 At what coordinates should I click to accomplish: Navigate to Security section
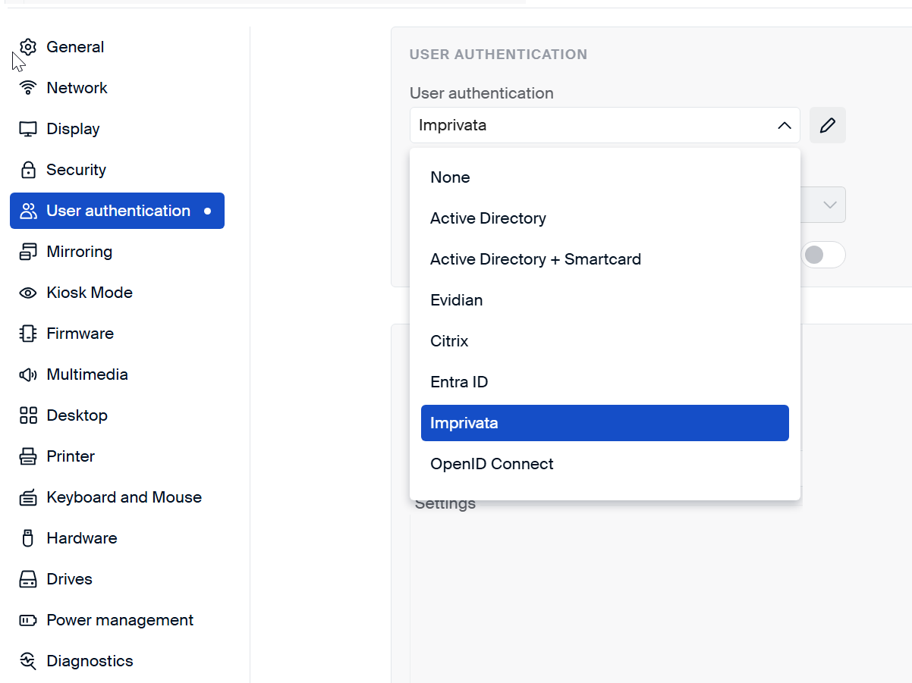(x=117, y=170)
